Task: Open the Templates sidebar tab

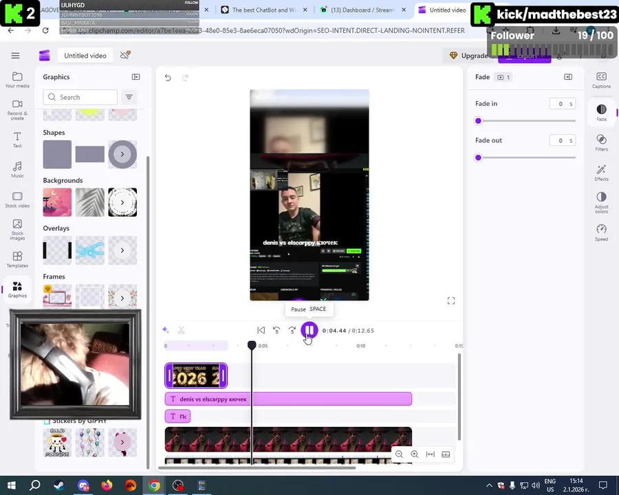Action: 17,260
